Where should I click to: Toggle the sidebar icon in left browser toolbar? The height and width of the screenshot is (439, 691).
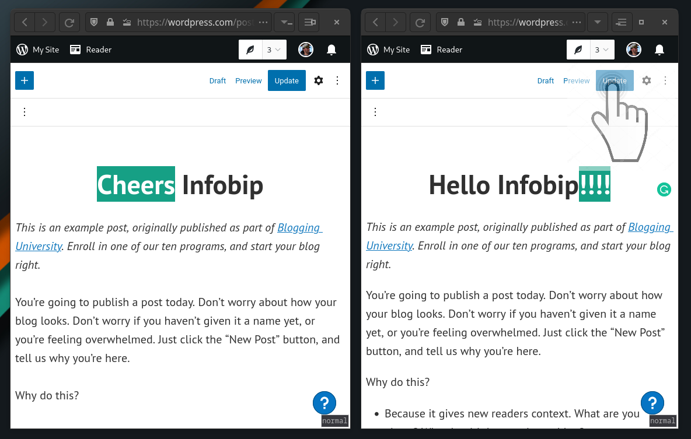pos(310,22)
